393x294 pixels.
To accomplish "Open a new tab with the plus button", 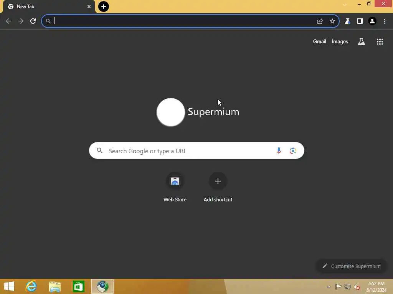I will [x=104, y=7].
